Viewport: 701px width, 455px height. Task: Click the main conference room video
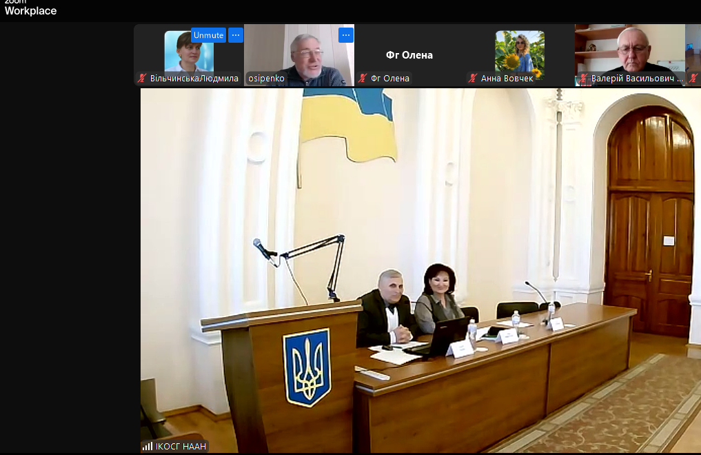tap(420, 269)
